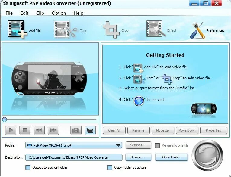This screenshot has width=231, height=177.
Task: Click the Clear All button
Action: 114,130
